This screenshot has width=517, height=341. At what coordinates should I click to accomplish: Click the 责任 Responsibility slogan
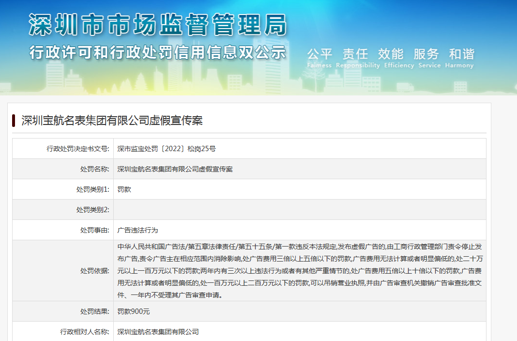[358, 58]
